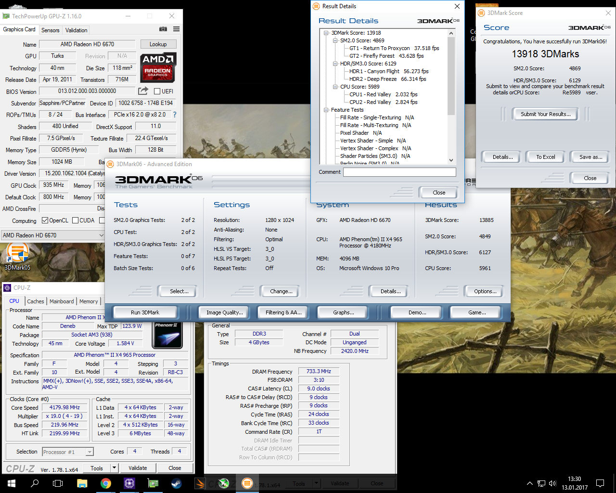Close the Result Details dialog with Close
This screenshot has width=616, height=493.
coord(438,193)
